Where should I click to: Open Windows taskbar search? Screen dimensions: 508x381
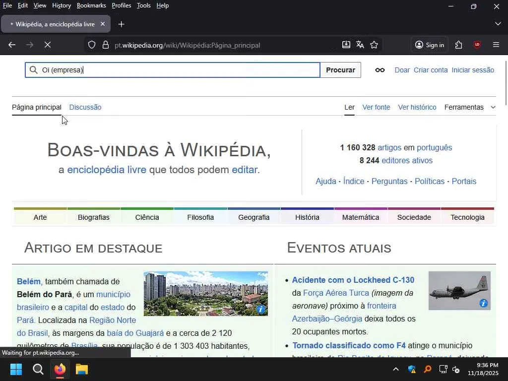click(x=38, y=369)
